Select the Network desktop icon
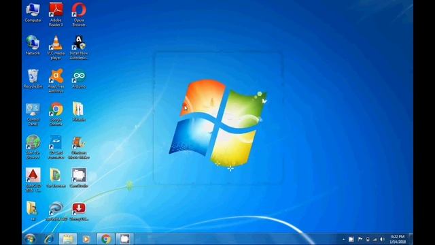The image size is (435, 245). (x=33, y=46)
